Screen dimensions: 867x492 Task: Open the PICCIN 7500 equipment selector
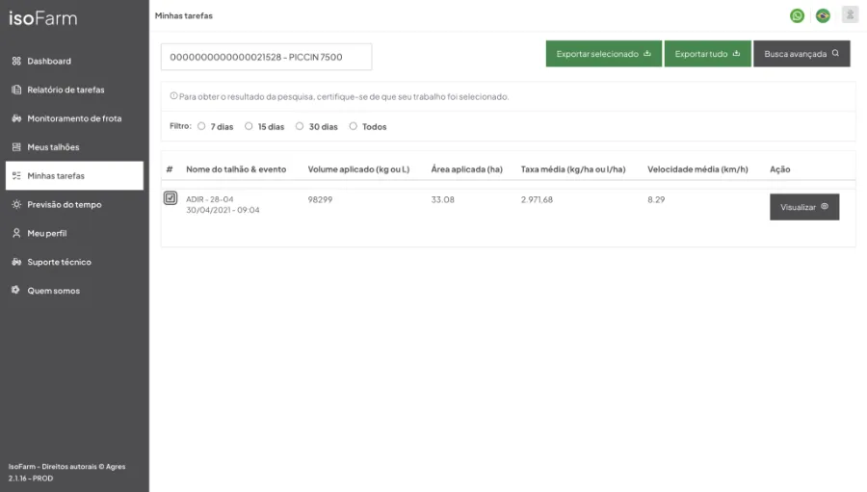click(x=266, y=57)
